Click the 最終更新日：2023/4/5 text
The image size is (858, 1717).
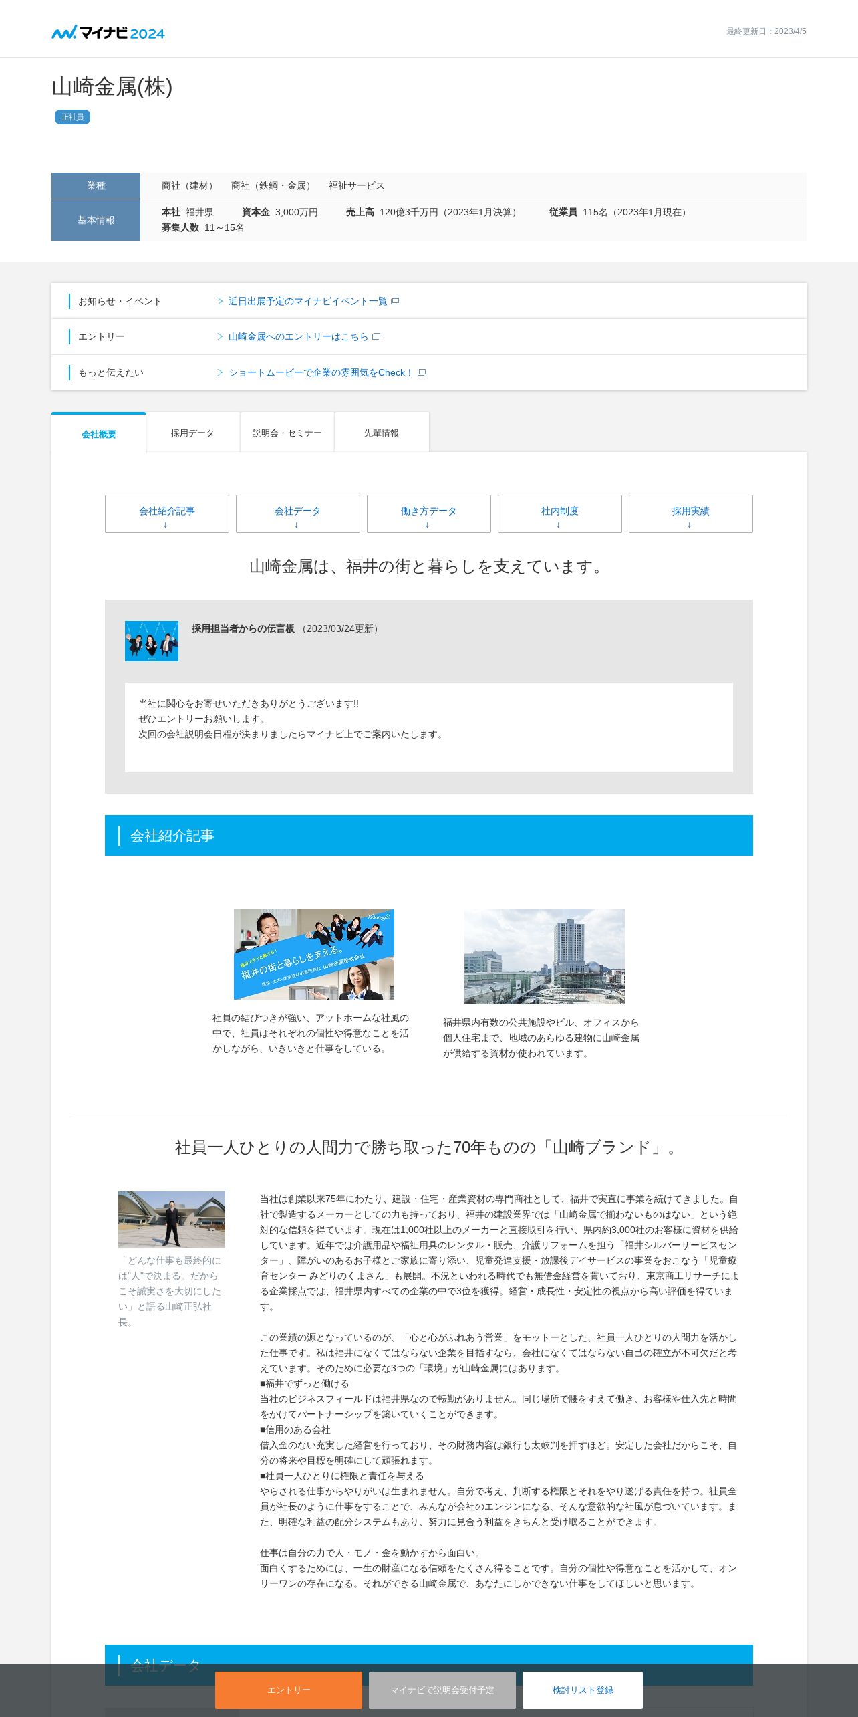[766, 31]
